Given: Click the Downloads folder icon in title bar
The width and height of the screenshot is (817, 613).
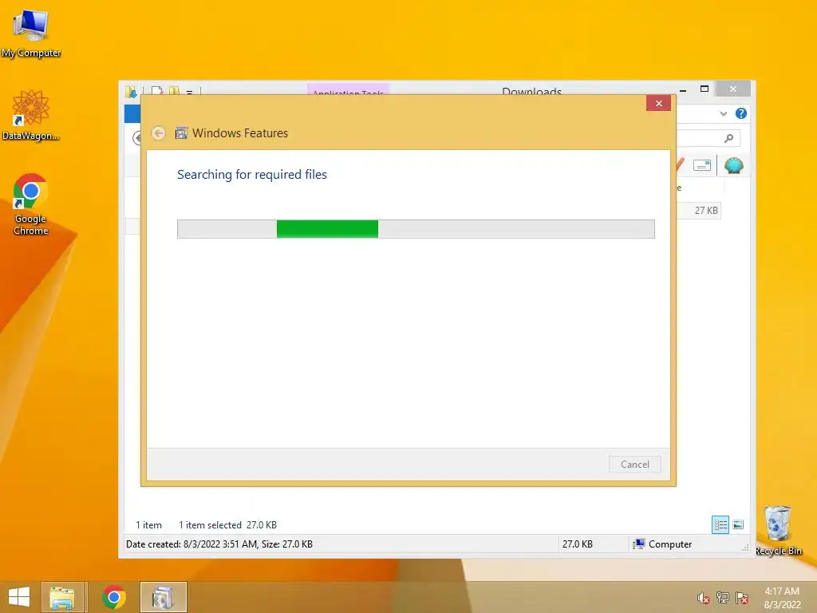Looking at the screenshot, I should click(x=131, y=93).
